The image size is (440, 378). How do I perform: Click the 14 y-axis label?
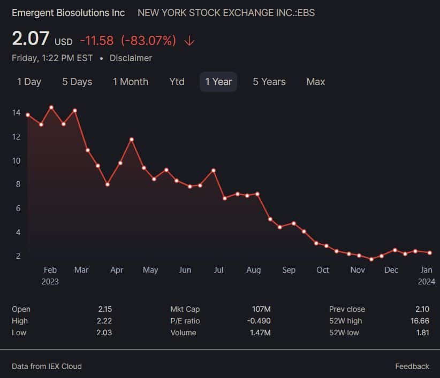tap(16, 113)
